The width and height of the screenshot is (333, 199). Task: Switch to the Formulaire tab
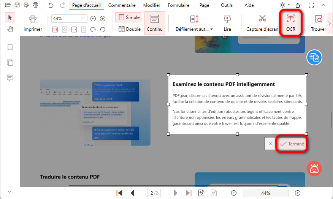pos(179,5)
